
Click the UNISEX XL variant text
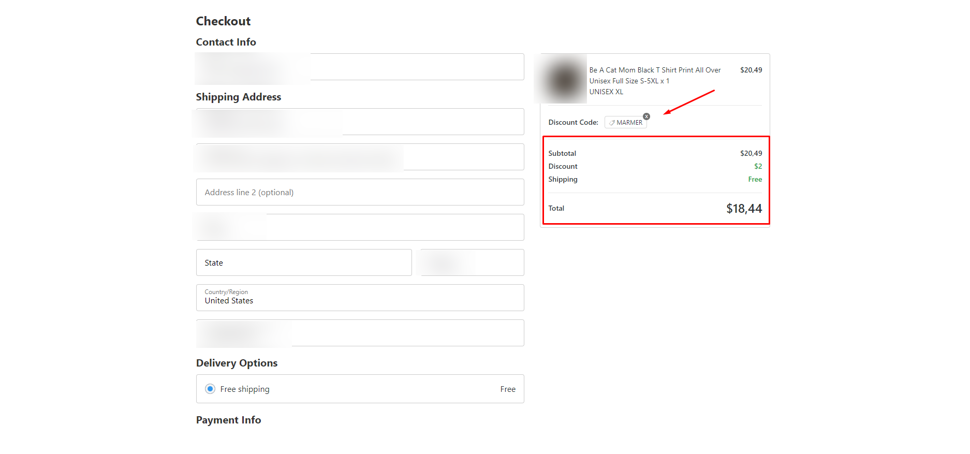point(606,92)
